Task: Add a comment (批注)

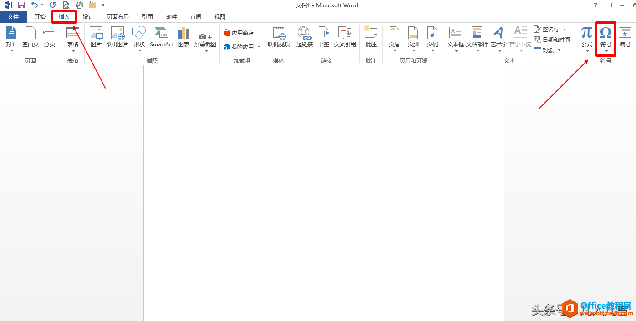Action: coord(371,37)
